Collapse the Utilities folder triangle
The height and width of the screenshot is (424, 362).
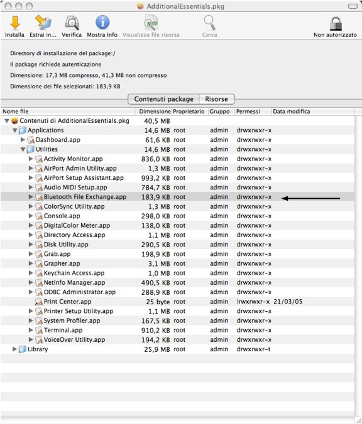(23, 149)
